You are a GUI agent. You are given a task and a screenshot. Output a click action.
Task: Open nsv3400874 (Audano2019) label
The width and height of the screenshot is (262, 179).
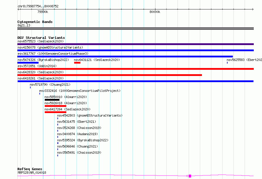coord(77,134)
